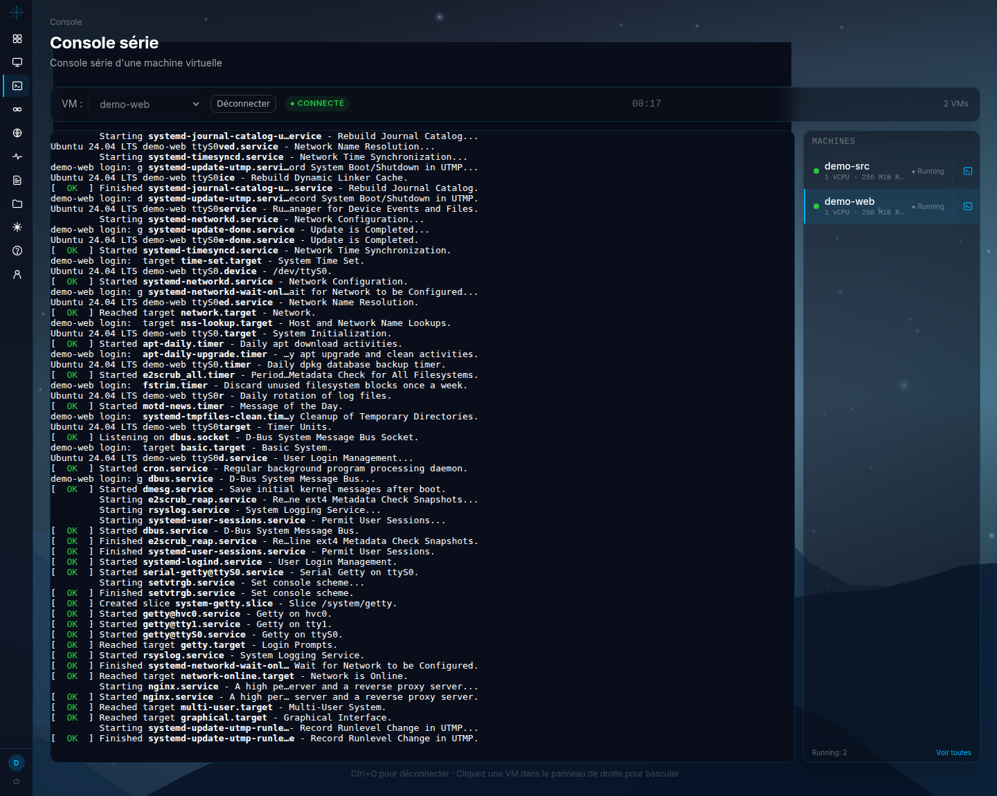997x796 pixels.
Task: Select the demo-web machine row
Action: tap(892, 206)
